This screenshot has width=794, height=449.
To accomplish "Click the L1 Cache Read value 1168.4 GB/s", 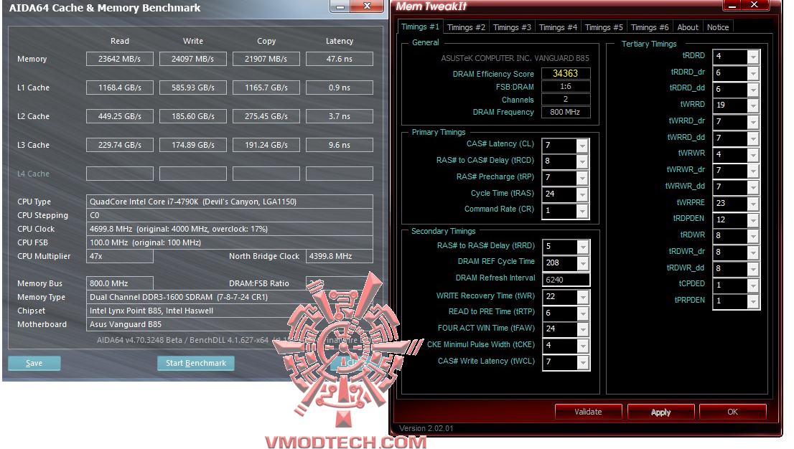I will click(x=119, y=88).
